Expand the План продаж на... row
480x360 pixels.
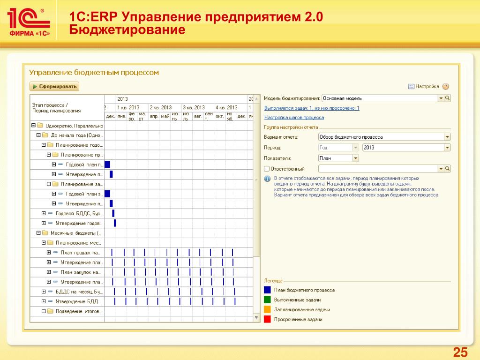tap(49, 253)
